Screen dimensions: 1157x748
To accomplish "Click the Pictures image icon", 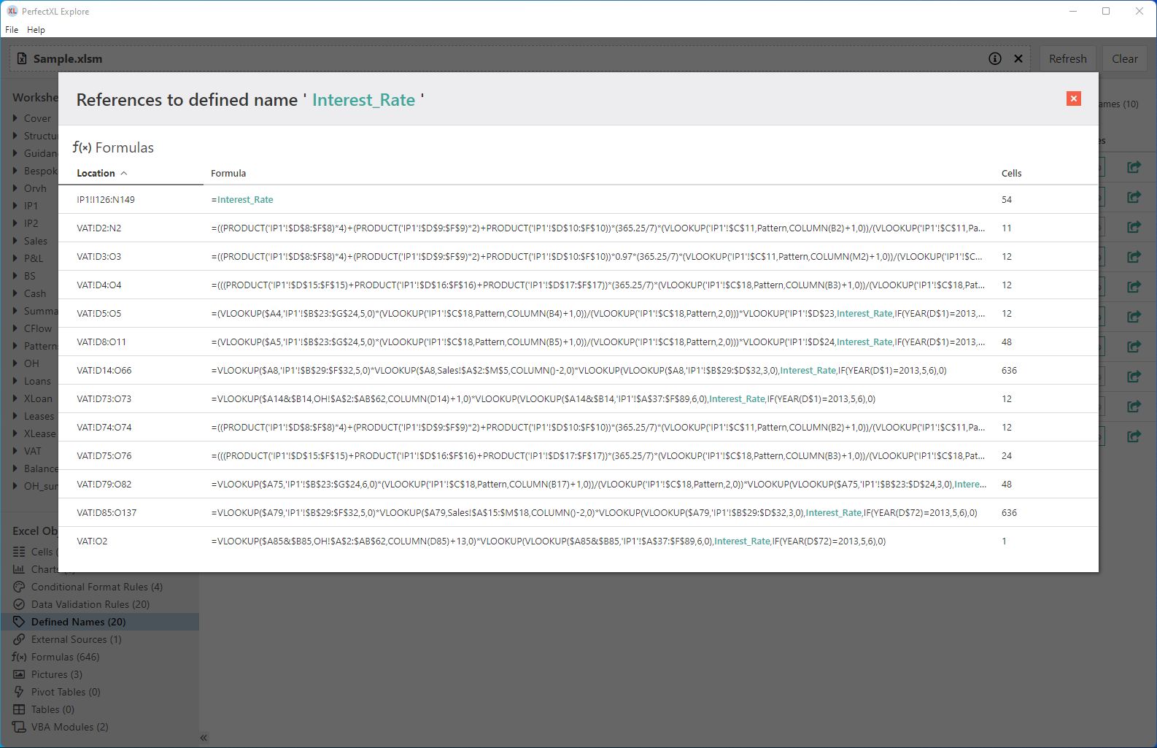I will pos(19,674).
